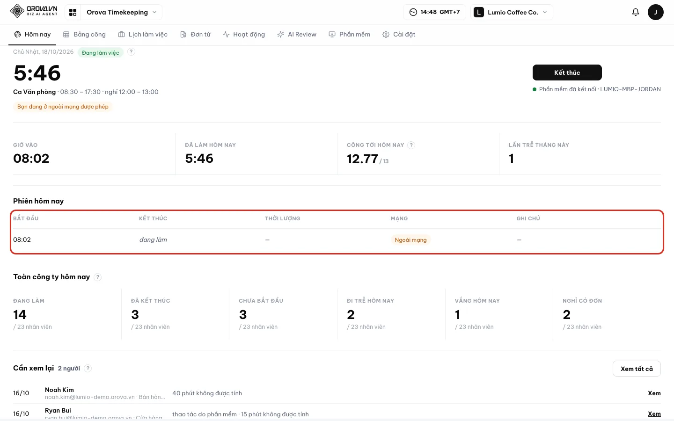Select the 08:02 session row

click(337, 240)
